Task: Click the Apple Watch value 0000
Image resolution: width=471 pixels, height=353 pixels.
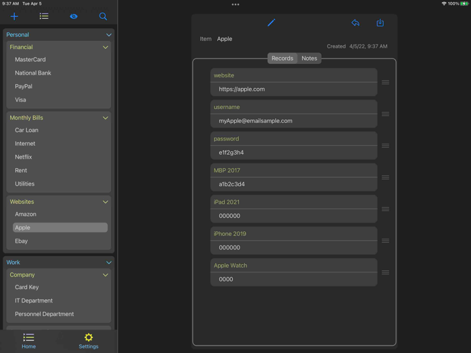Action: click(226, 279)
